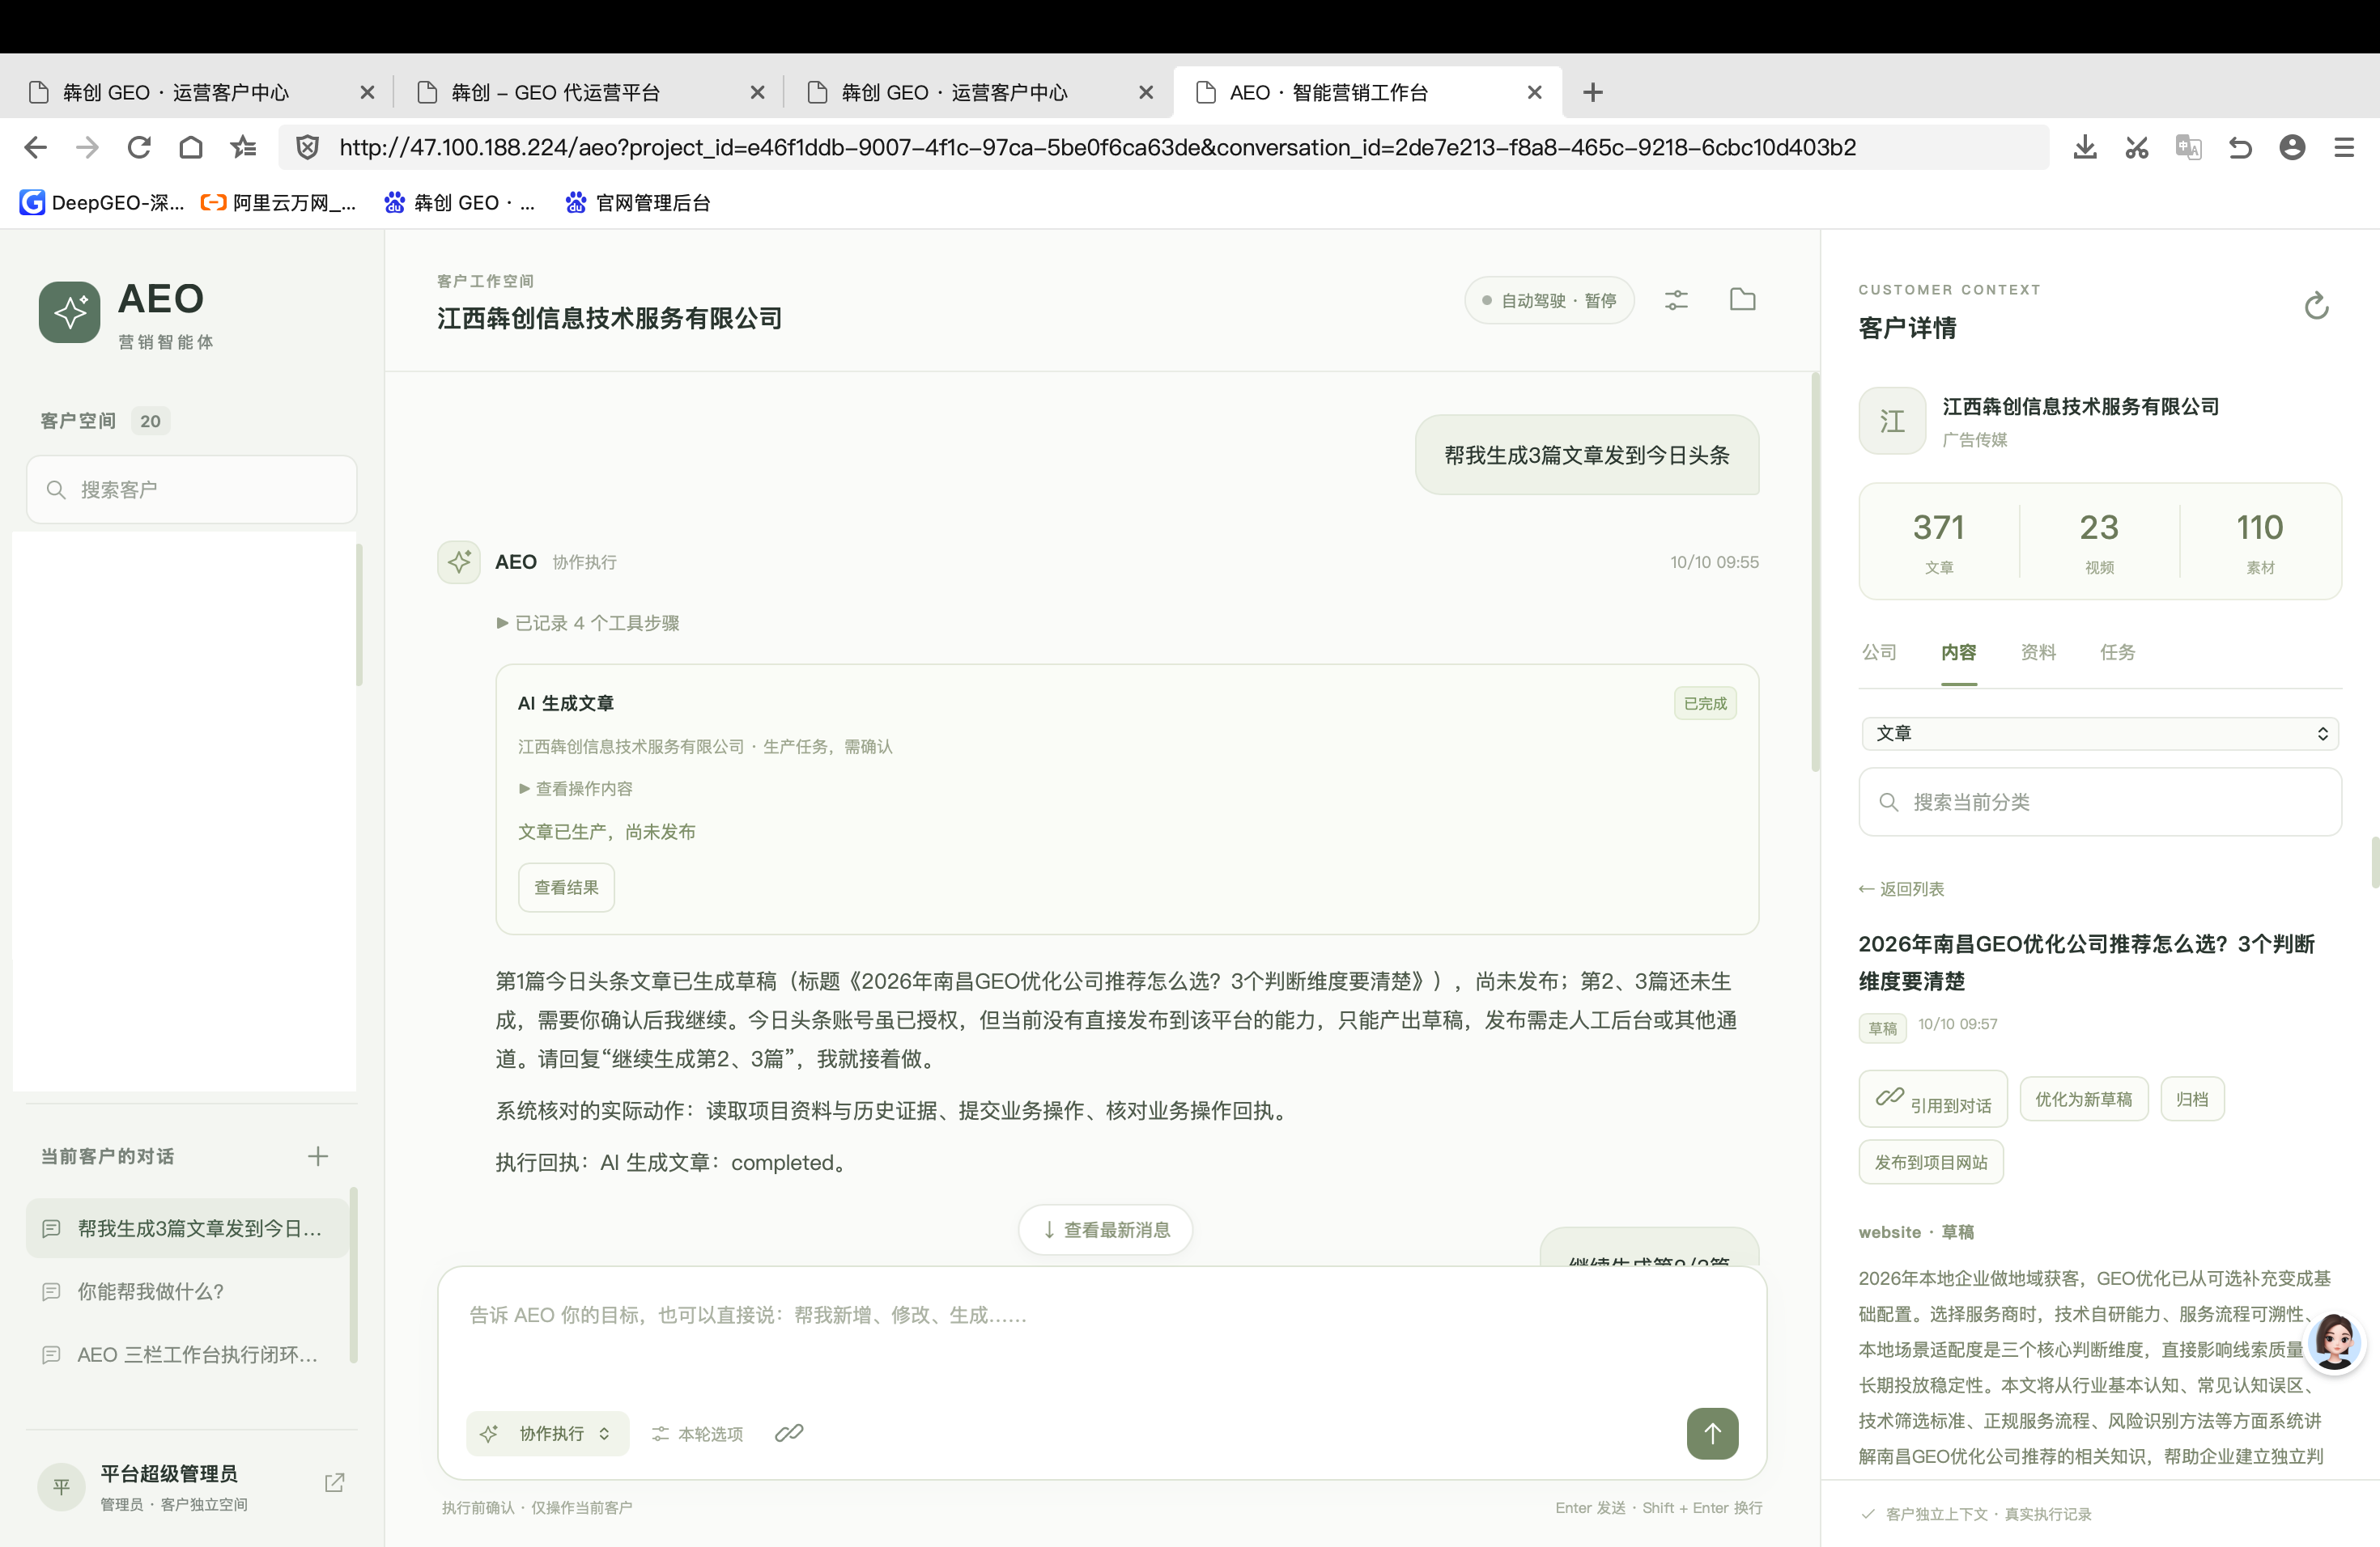Open conversation 你能帮我做什么?
Screen dimensions: 2380x1547
click(188, 1291)
